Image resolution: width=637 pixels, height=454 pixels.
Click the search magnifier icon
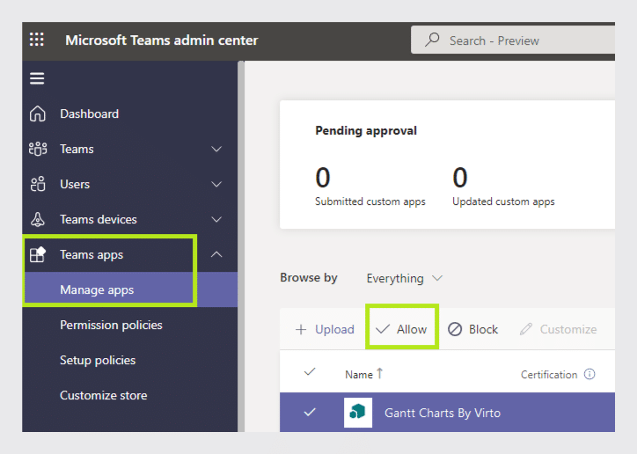pos(432,40)
